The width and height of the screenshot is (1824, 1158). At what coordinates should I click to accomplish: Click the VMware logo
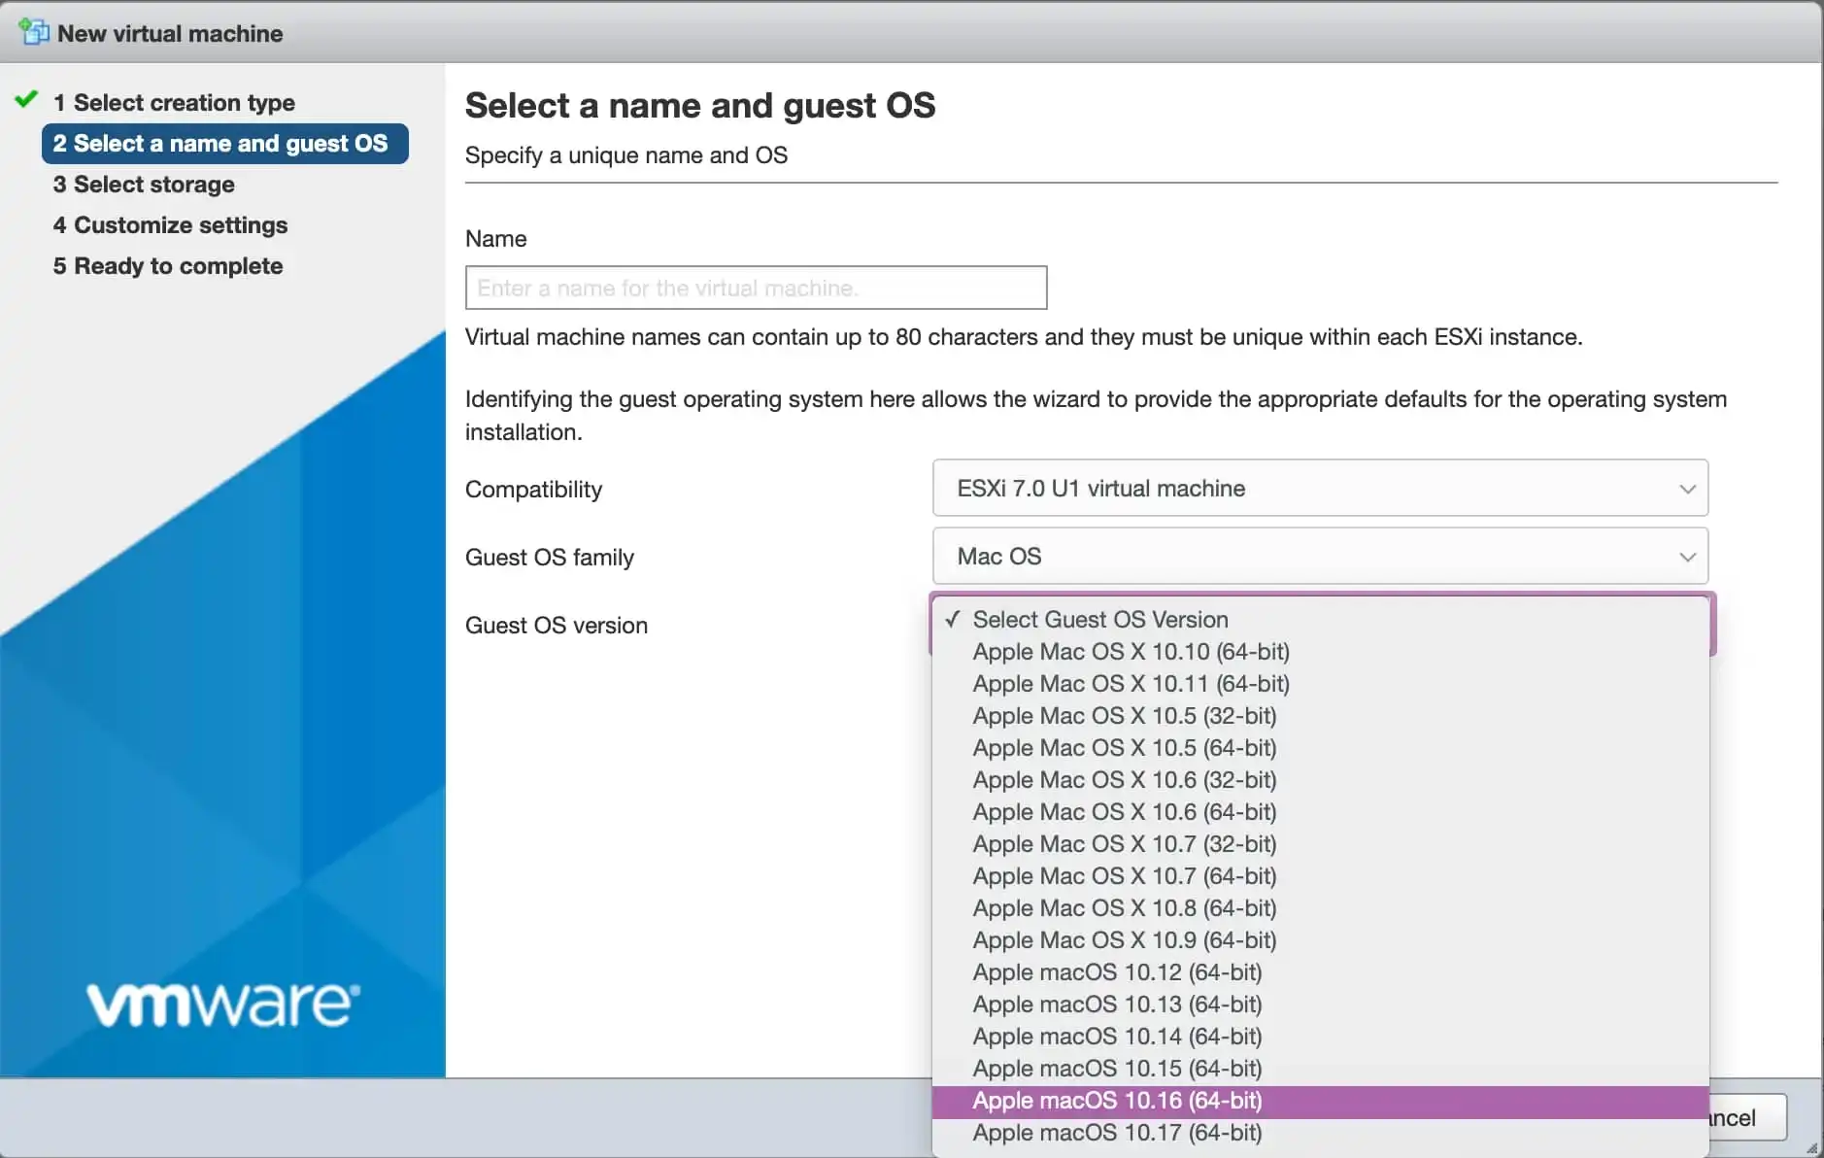pos(221,1005)
